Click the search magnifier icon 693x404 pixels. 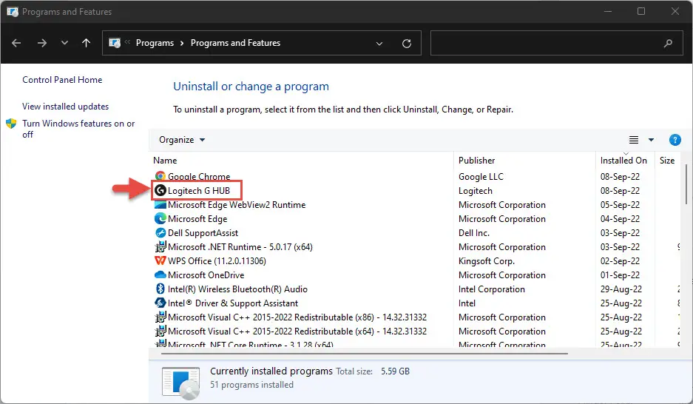point(669,43)
